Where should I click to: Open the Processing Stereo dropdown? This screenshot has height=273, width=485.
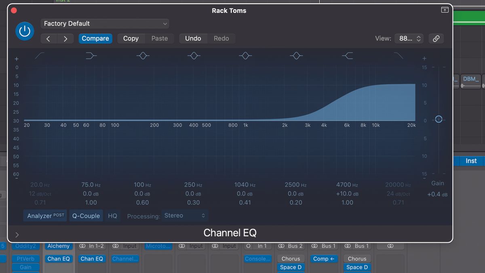coord(185,216)
